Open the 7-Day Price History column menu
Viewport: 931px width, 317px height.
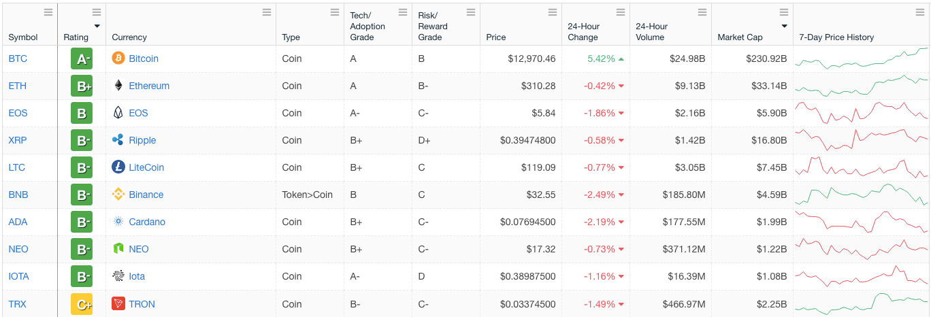(919, 12)
